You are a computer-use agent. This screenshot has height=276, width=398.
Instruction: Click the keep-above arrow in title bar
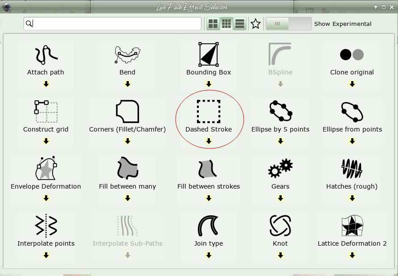376,7
